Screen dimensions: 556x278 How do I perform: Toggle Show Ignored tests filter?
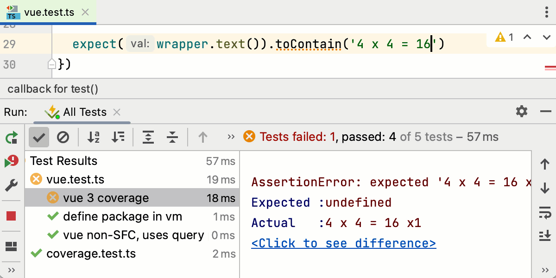coord(63,137)
